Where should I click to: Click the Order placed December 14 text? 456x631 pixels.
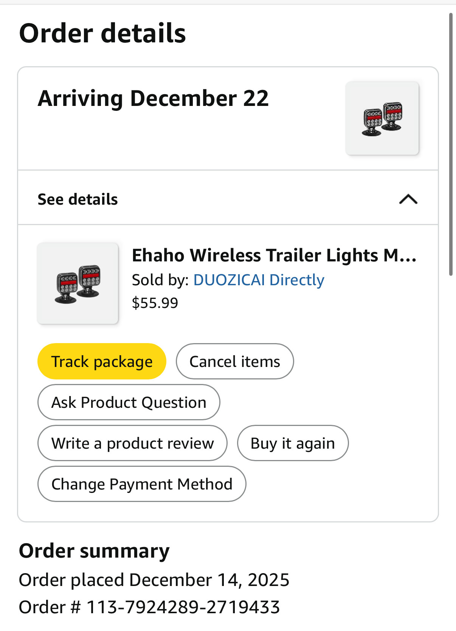(x=154, y=580)
